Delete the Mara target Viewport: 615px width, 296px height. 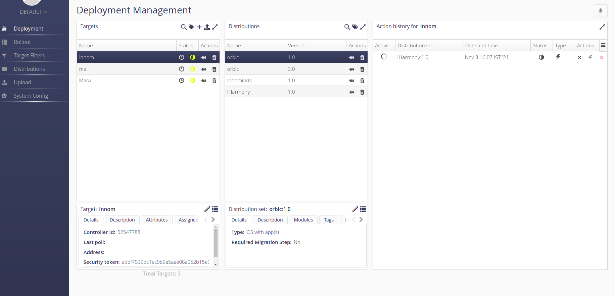[214, 81]
